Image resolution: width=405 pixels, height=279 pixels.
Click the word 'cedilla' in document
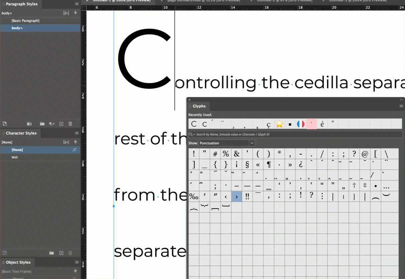click(x=321, y=82)
